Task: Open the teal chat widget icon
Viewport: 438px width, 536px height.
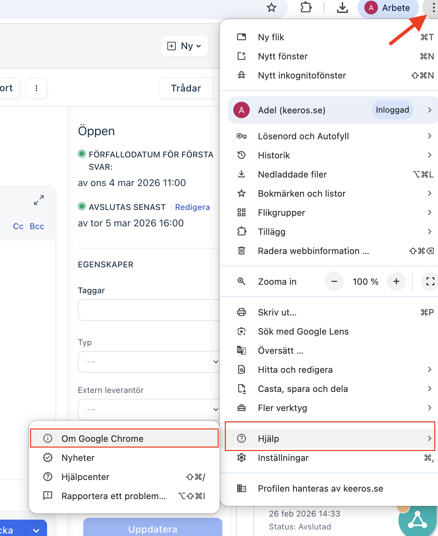Action: [x=418, y=520]
